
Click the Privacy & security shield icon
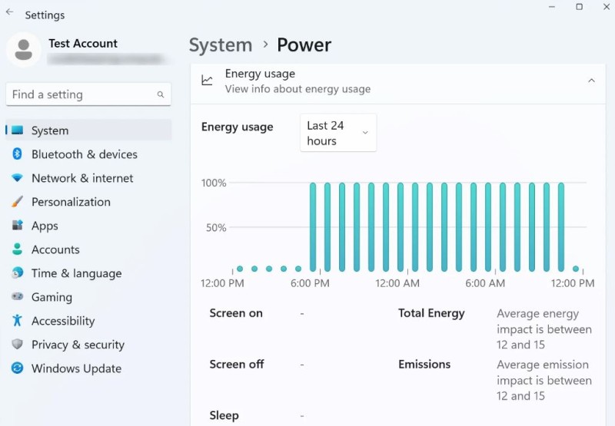click(17, 344)
